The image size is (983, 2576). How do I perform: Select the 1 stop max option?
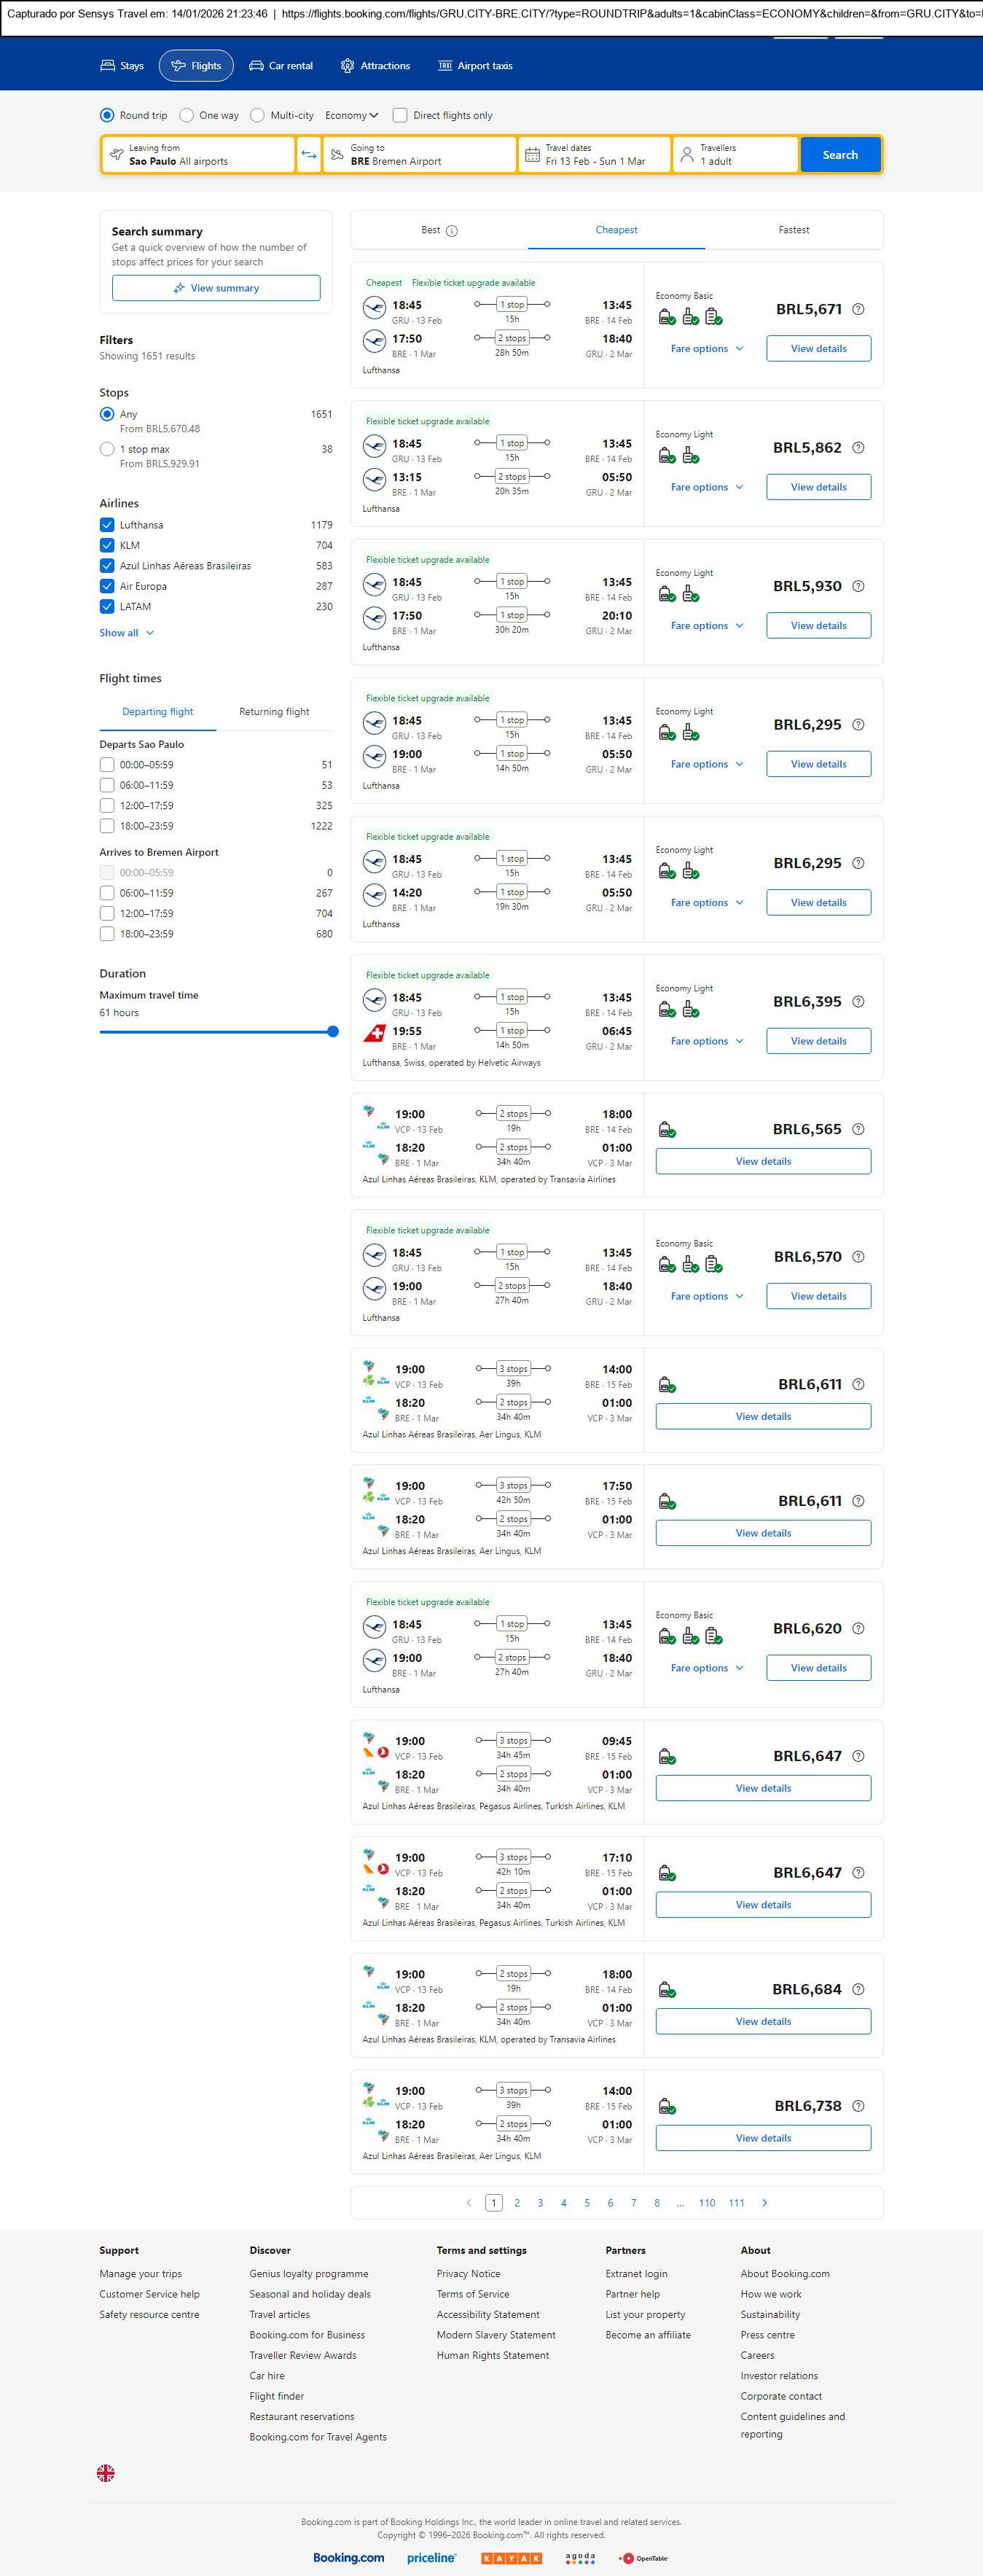107,449
